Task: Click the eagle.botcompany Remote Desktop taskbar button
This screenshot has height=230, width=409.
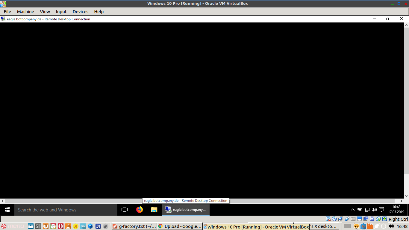Action: coord(186,210)
